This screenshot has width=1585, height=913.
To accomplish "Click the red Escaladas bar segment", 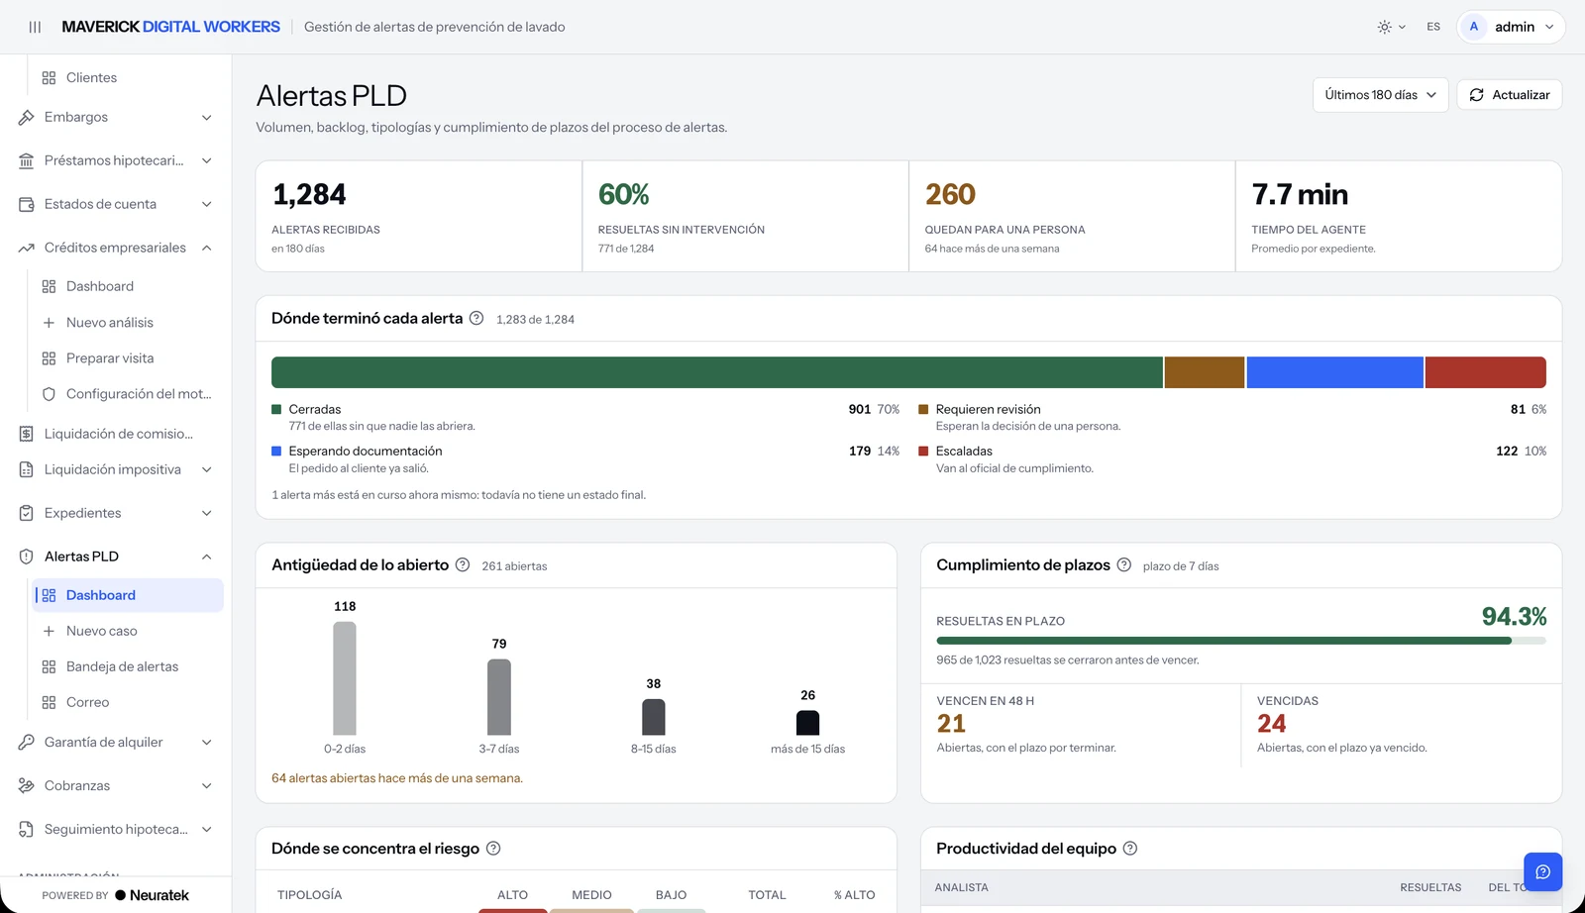I will (1486, 372).
